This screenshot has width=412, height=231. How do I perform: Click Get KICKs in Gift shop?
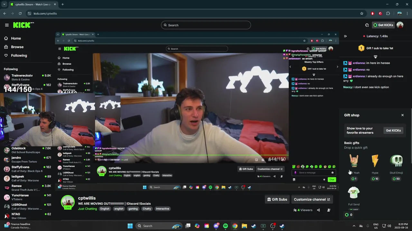point(393,131)
